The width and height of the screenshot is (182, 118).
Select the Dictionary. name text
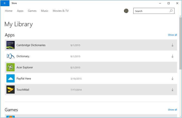23,56
